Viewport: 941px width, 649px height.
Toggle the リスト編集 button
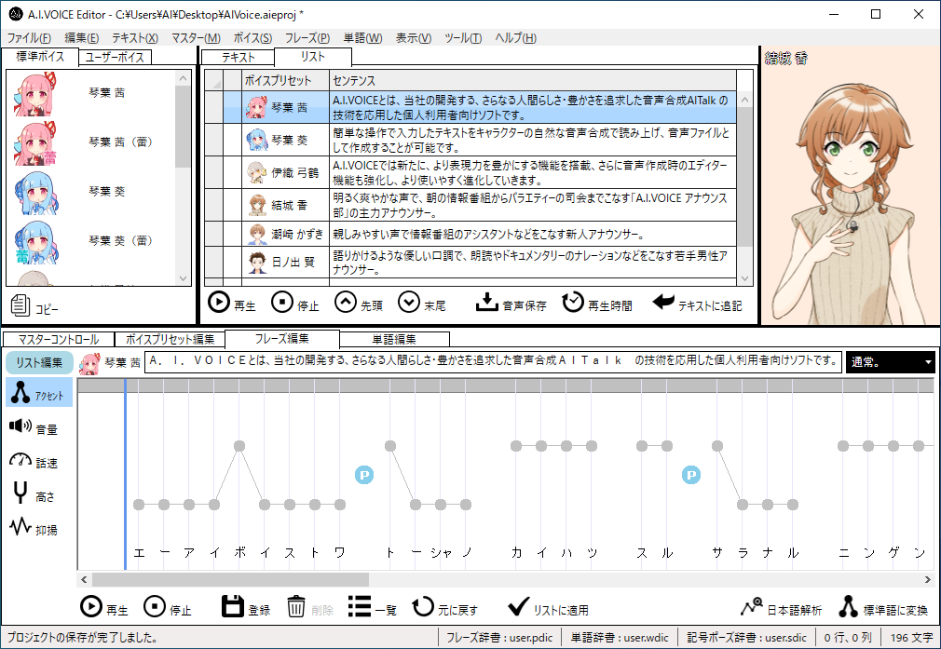point(39,362)
